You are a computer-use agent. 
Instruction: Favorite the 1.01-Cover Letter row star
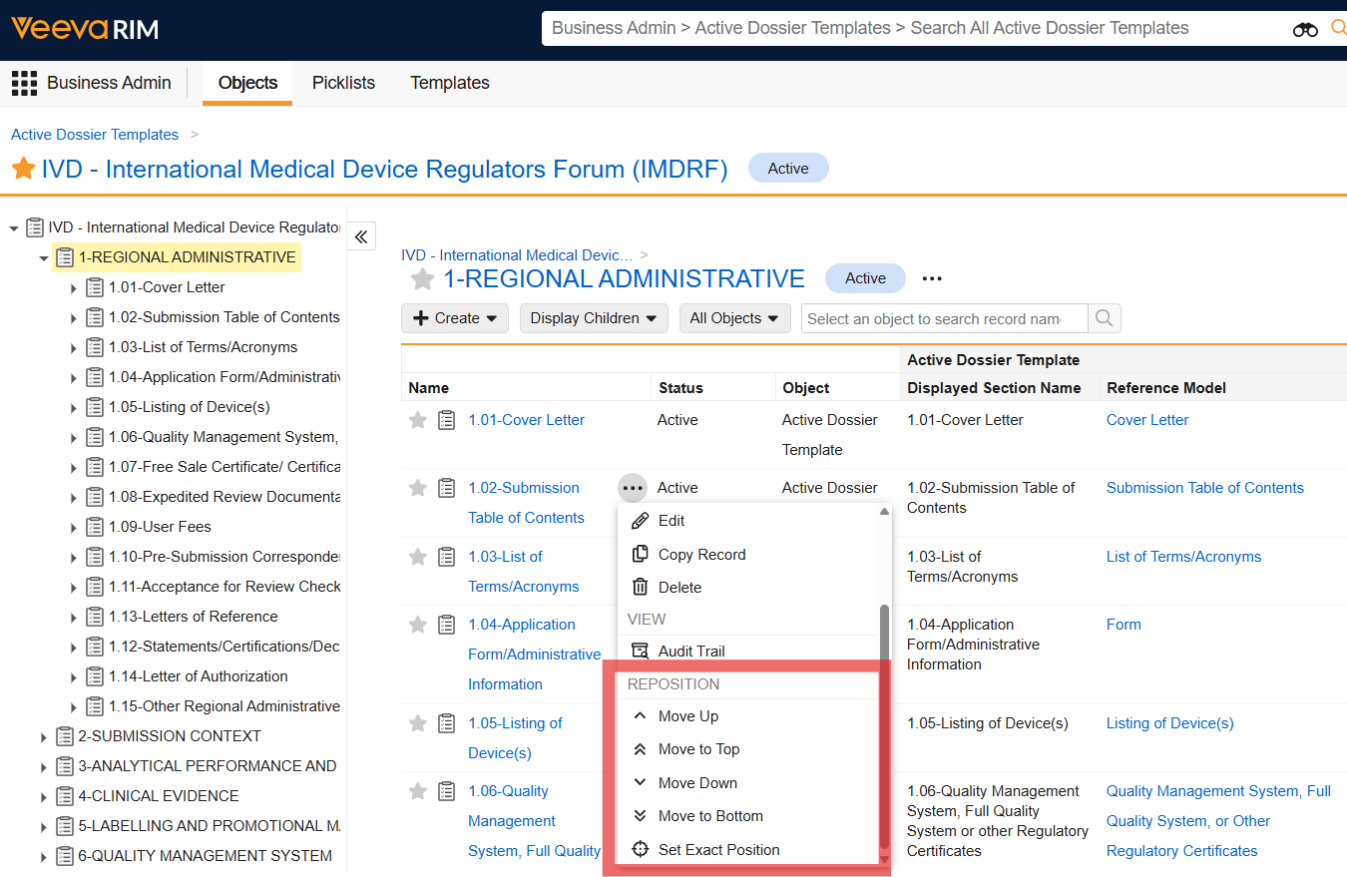[x=418, y=420]
